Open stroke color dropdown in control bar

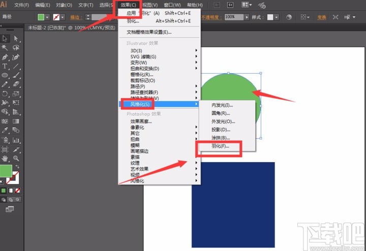pos(63,17)
